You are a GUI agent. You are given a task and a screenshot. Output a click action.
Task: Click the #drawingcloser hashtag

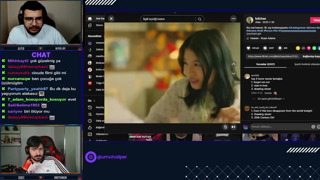pos(297,27)
